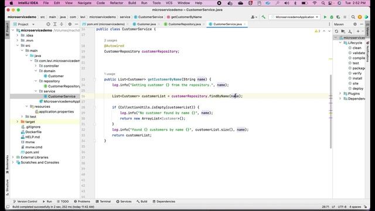Run with coverage shield icon
The image size is (375, 211).
click(x=338, y=17)
